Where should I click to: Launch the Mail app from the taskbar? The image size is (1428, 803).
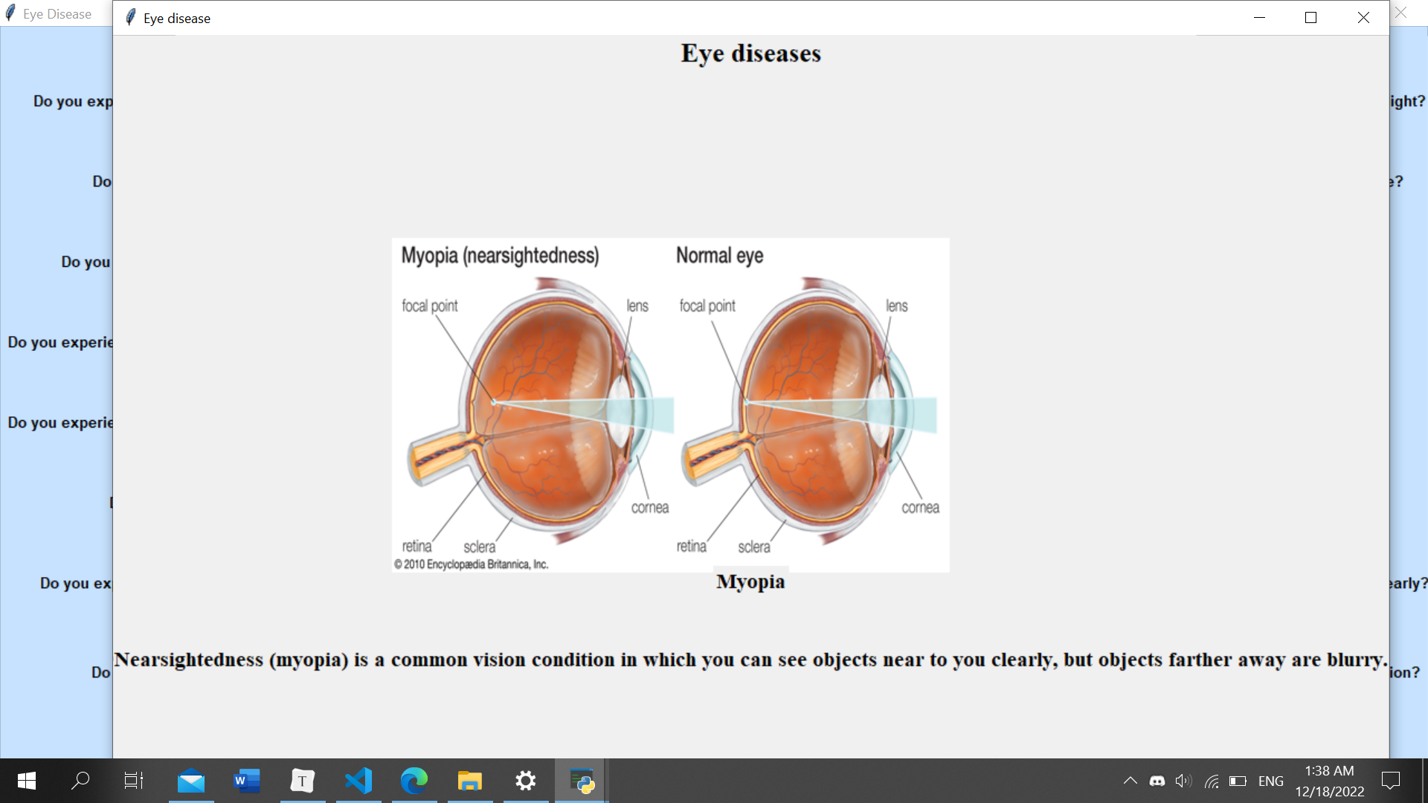pos(191,781)
